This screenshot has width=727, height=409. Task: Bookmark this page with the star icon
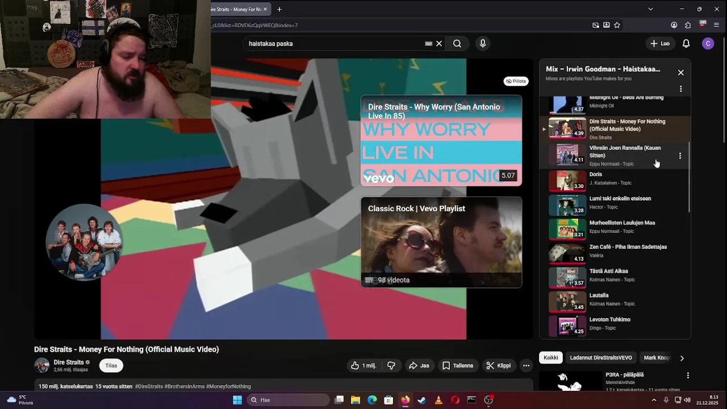tap(617, 25)
